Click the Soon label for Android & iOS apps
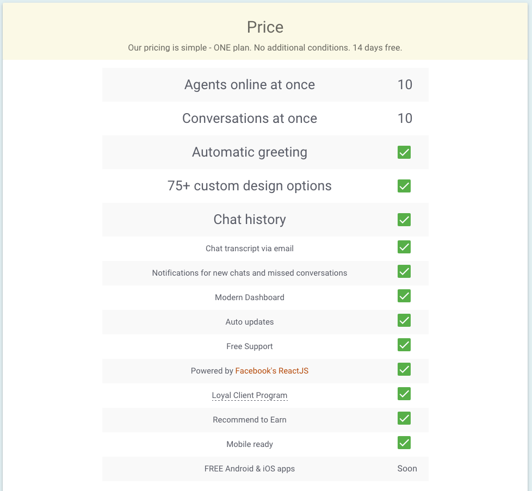Screen dimensions: 532x491 pyautogui.click(x=407, y=468)
